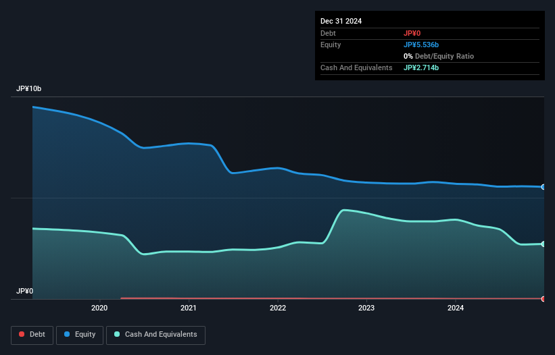Screen dimensions: 555x355
Task: Click the JP¥5.536b equity value
Action: 421,45
